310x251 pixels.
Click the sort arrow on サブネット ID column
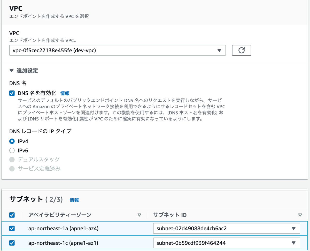(300, 215)
